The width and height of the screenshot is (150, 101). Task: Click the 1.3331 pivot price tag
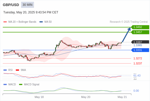[x=140, y=50]
